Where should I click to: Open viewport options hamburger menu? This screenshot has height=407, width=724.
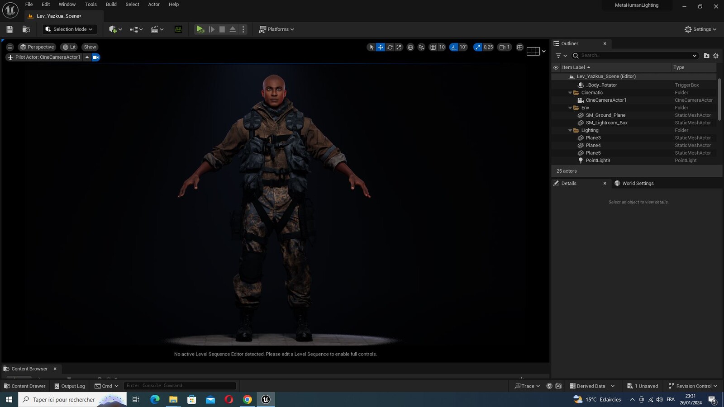point(10,47)
